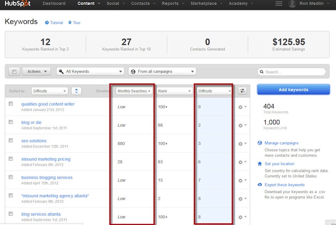Click the Add keywords button
This screenshot has height=225, width=336.
(294, 89)
